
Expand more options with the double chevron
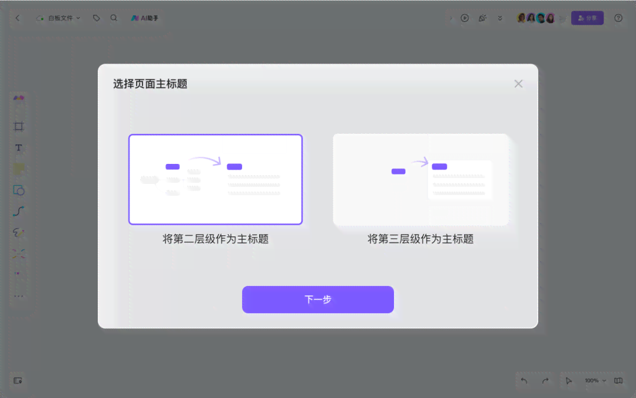coord(500,18)
